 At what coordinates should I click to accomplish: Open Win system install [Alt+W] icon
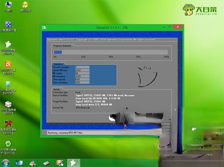[8, 88]
